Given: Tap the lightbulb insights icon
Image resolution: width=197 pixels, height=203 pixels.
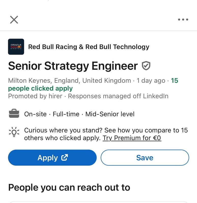Looking at the screenshot, I should (x=14, y=132).
